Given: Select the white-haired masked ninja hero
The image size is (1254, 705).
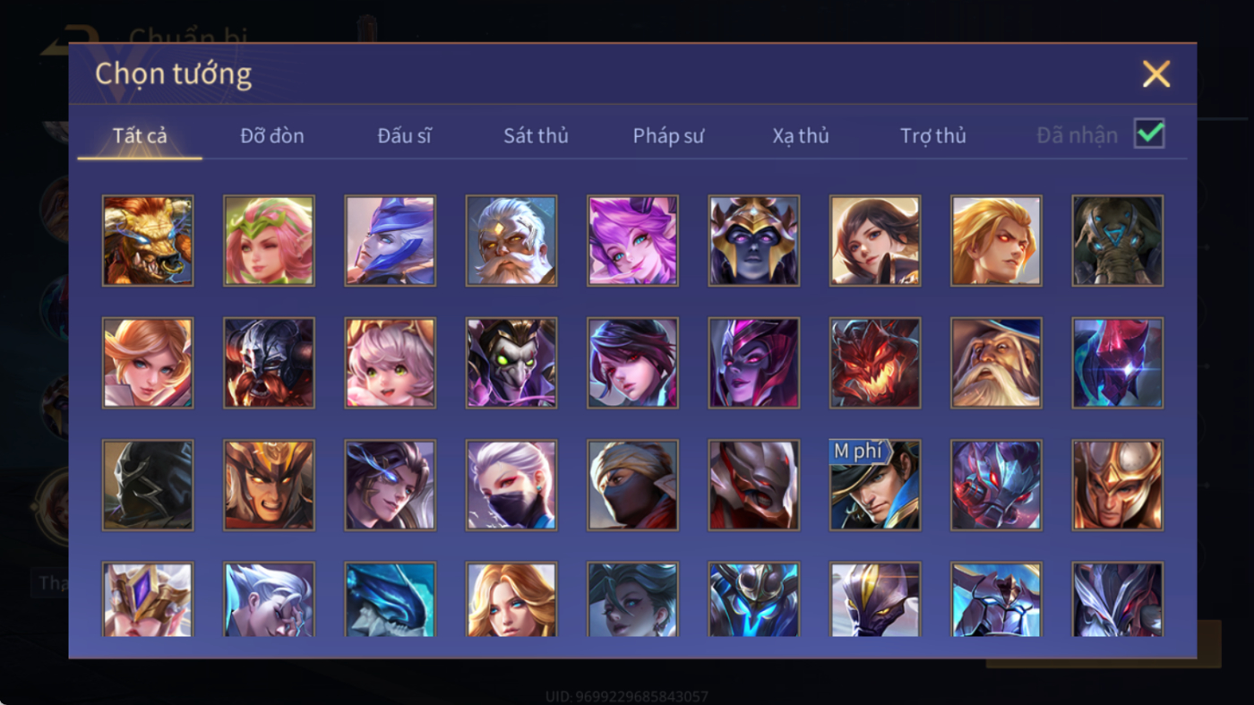Looking at the screenshot, I should (511, 485).
